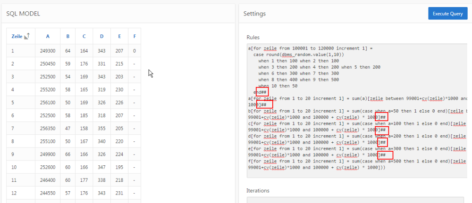Click value 47 in column B
The width and height of the screenshot is (472, 203).
(67, 129)
